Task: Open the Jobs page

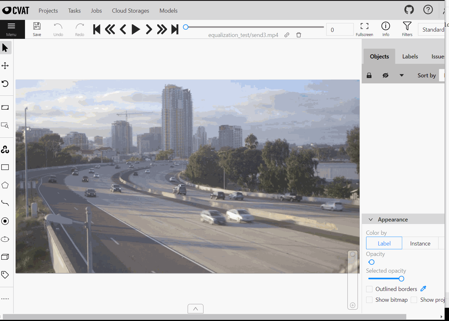Action: [x=96, y=11]
